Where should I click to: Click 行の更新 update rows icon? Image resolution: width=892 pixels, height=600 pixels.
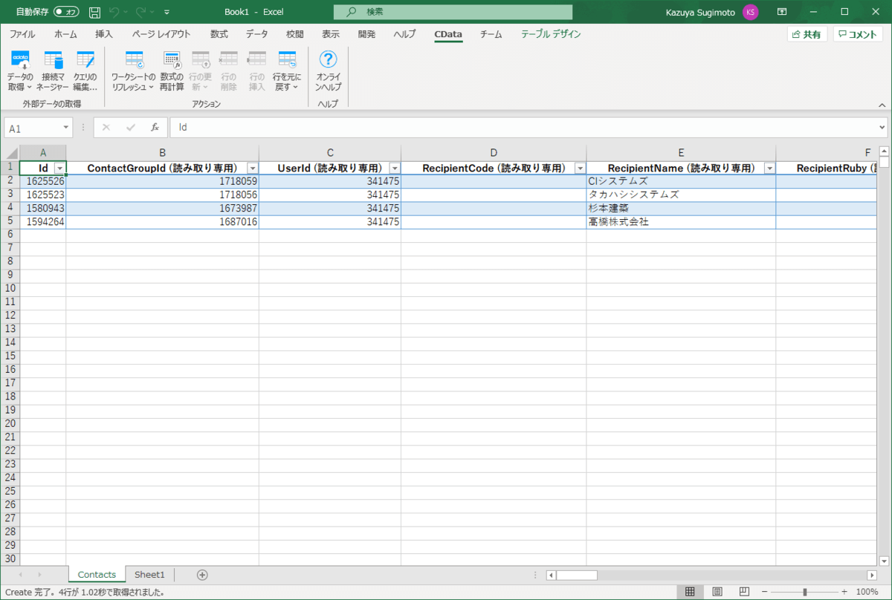coord(201,61)
